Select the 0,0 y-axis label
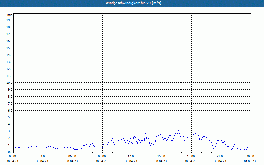 click(x=10, y=152)
